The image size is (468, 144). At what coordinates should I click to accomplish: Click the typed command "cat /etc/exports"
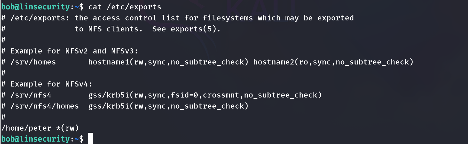125,7
